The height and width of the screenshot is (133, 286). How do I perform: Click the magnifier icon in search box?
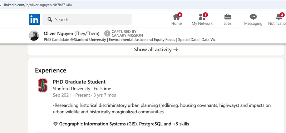tap(50, 19)
